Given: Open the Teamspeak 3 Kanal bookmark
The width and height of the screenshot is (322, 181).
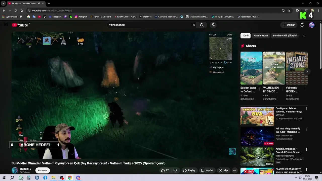Looking at the screenshot, I should click(248, 17).
